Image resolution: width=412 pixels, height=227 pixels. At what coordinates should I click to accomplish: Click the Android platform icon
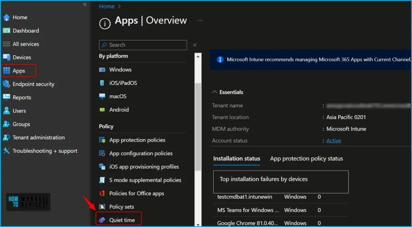[102, 110]
